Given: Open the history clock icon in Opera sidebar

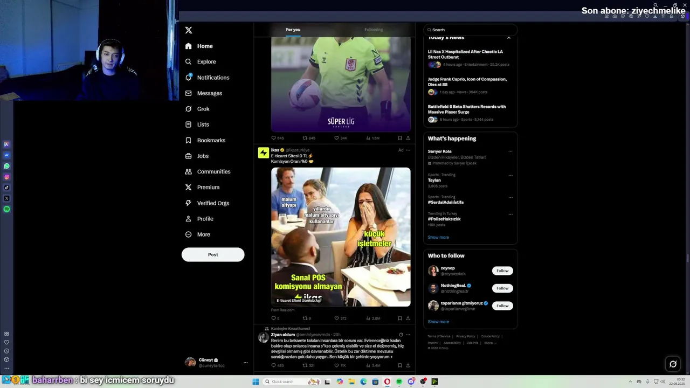Looking at the screenshot, I should 6,351.
